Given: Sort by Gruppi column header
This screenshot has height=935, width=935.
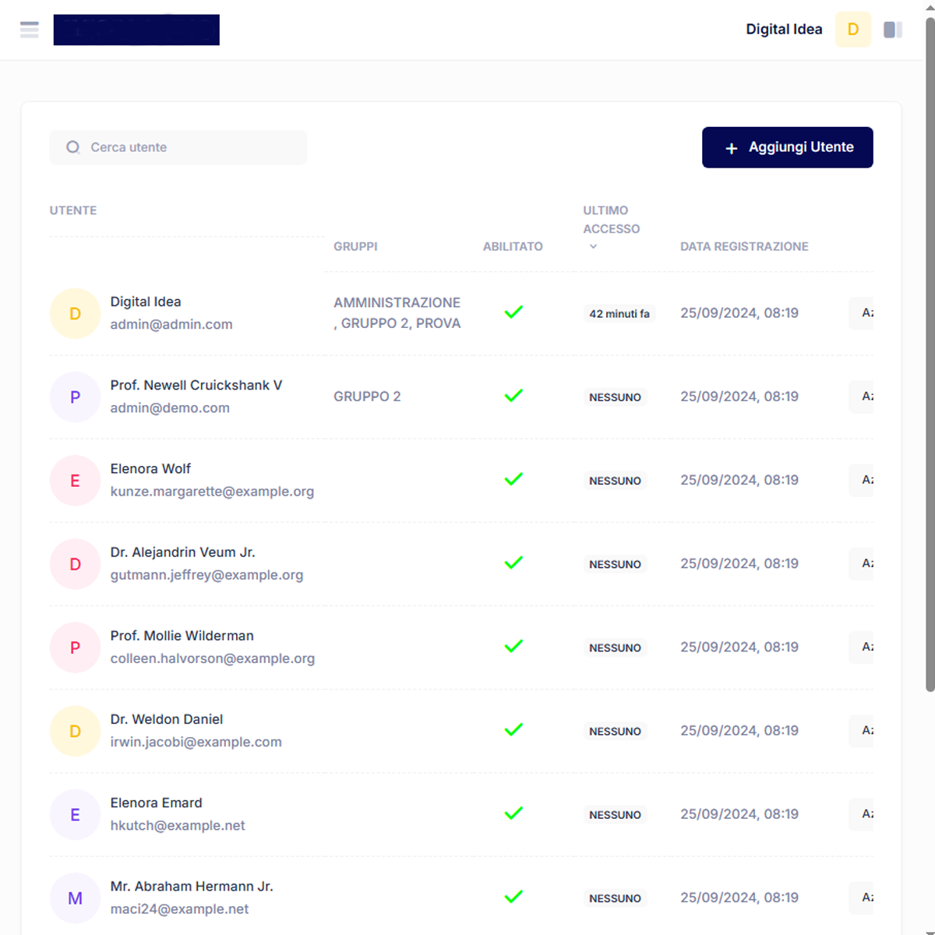Looking at the screenshot, I should 355,246.
